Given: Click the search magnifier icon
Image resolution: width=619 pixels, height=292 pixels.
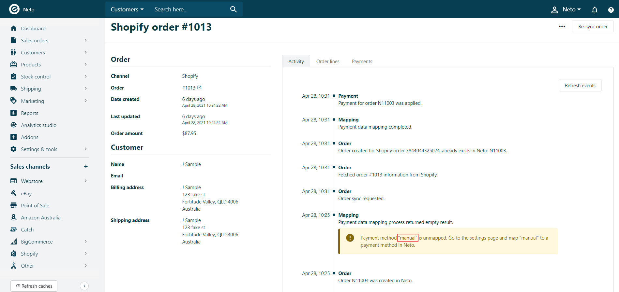Looking at the screenshot, I should [x=234, y=9].
